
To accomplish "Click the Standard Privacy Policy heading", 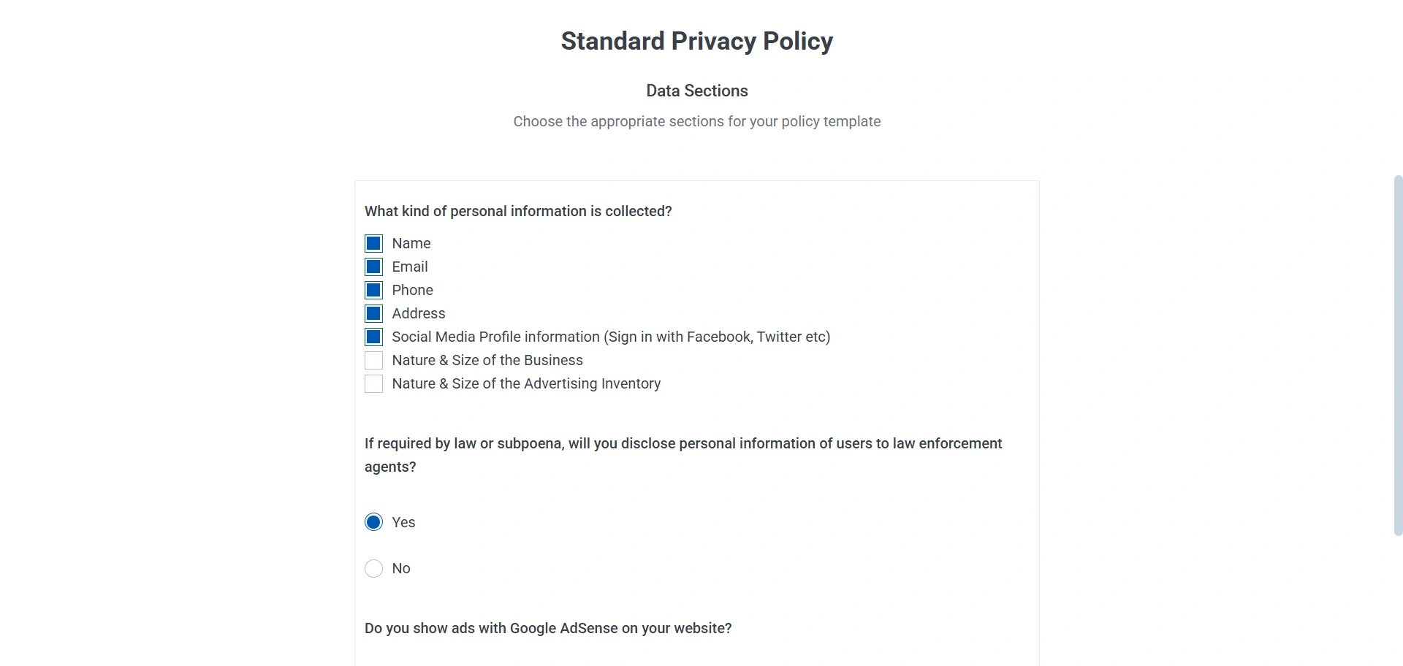I will click(x=696, y=41).
